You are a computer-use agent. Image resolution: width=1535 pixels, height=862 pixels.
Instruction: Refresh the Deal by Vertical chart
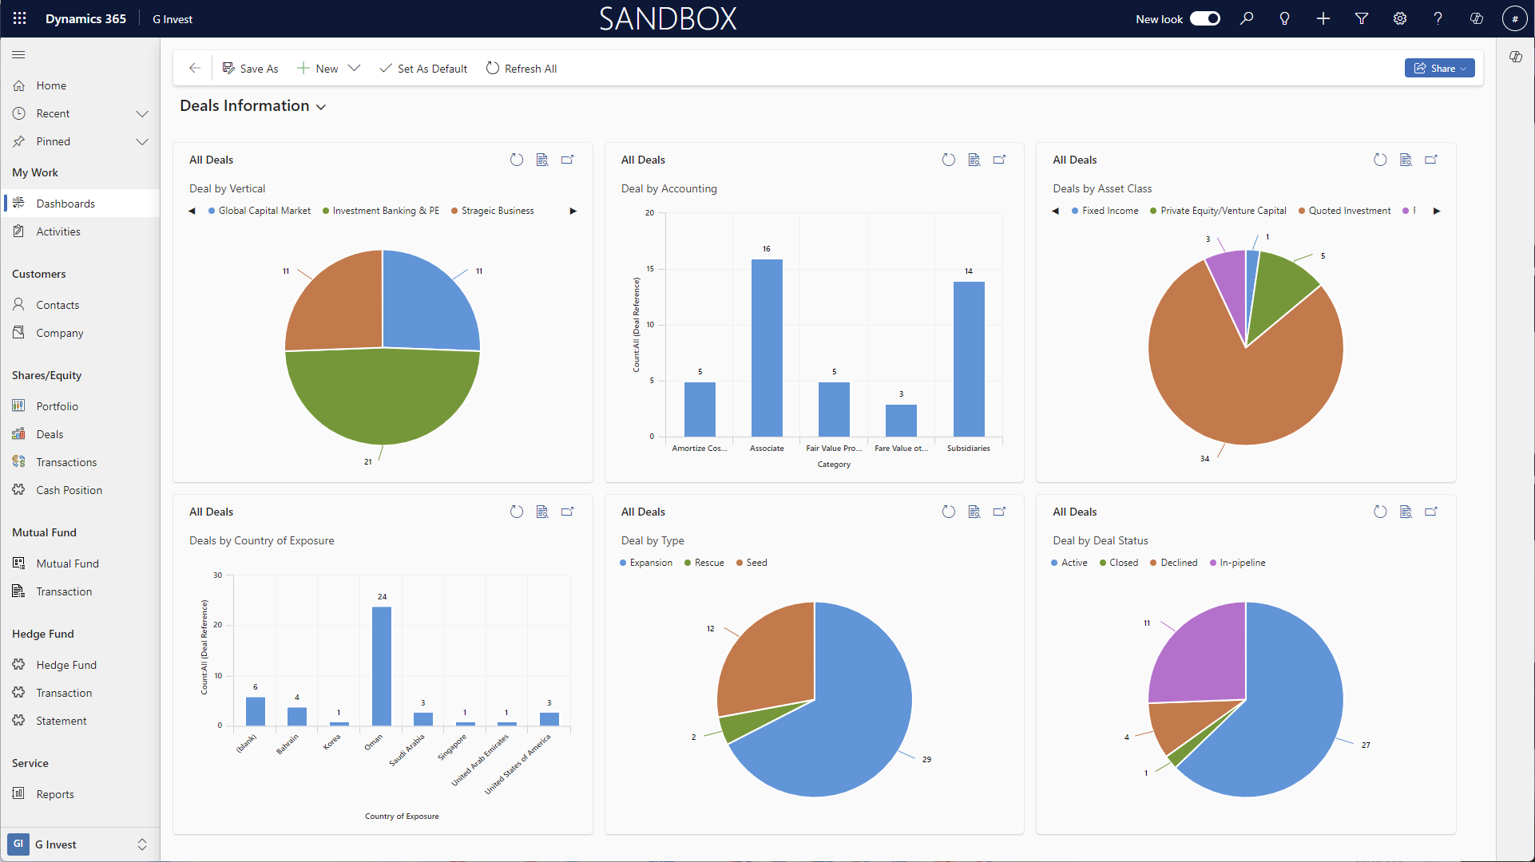pyautogui.click(x=517, y=160)
